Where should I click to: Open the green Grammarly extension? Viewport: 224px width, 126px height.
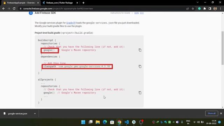(x=199, y=8)
